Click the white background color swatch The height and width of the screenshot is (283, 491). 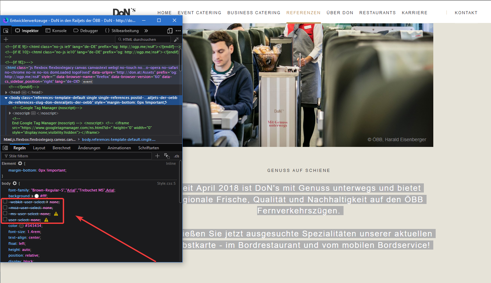coord(37,196)
